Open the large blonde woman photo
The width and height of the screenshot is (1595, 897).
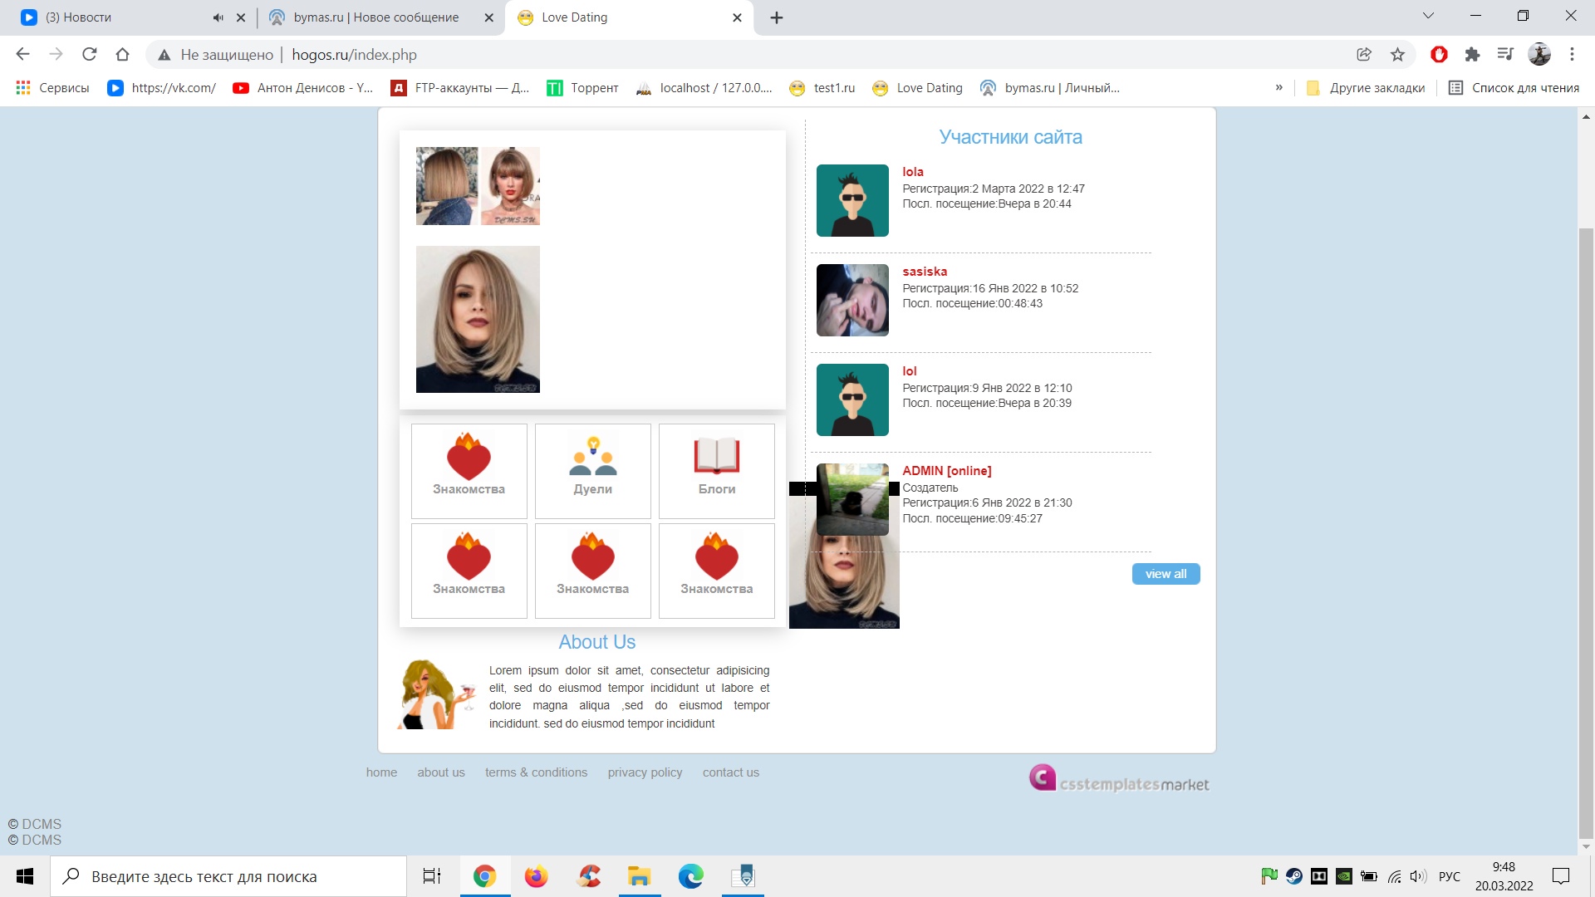478,319
